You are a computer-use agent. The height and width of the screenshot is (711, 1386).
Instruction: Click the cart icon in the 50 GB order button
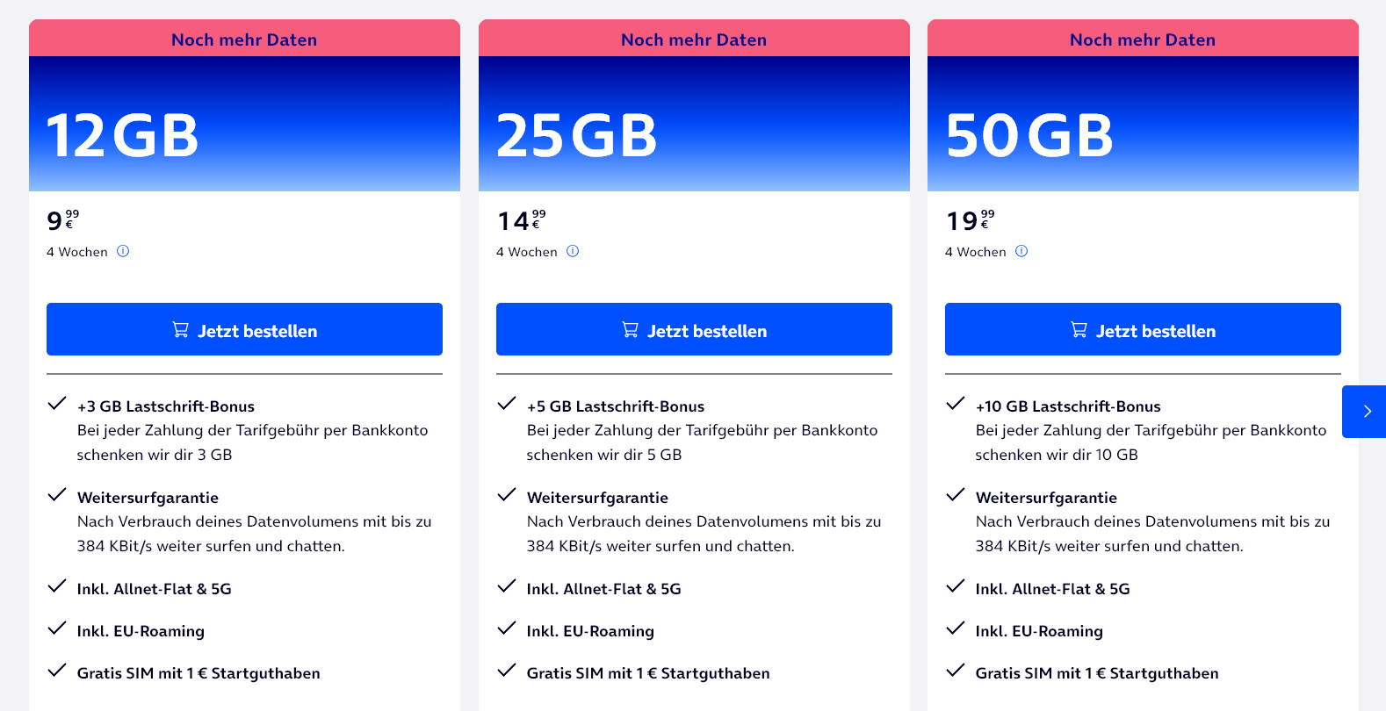(x=1079, y=330)
